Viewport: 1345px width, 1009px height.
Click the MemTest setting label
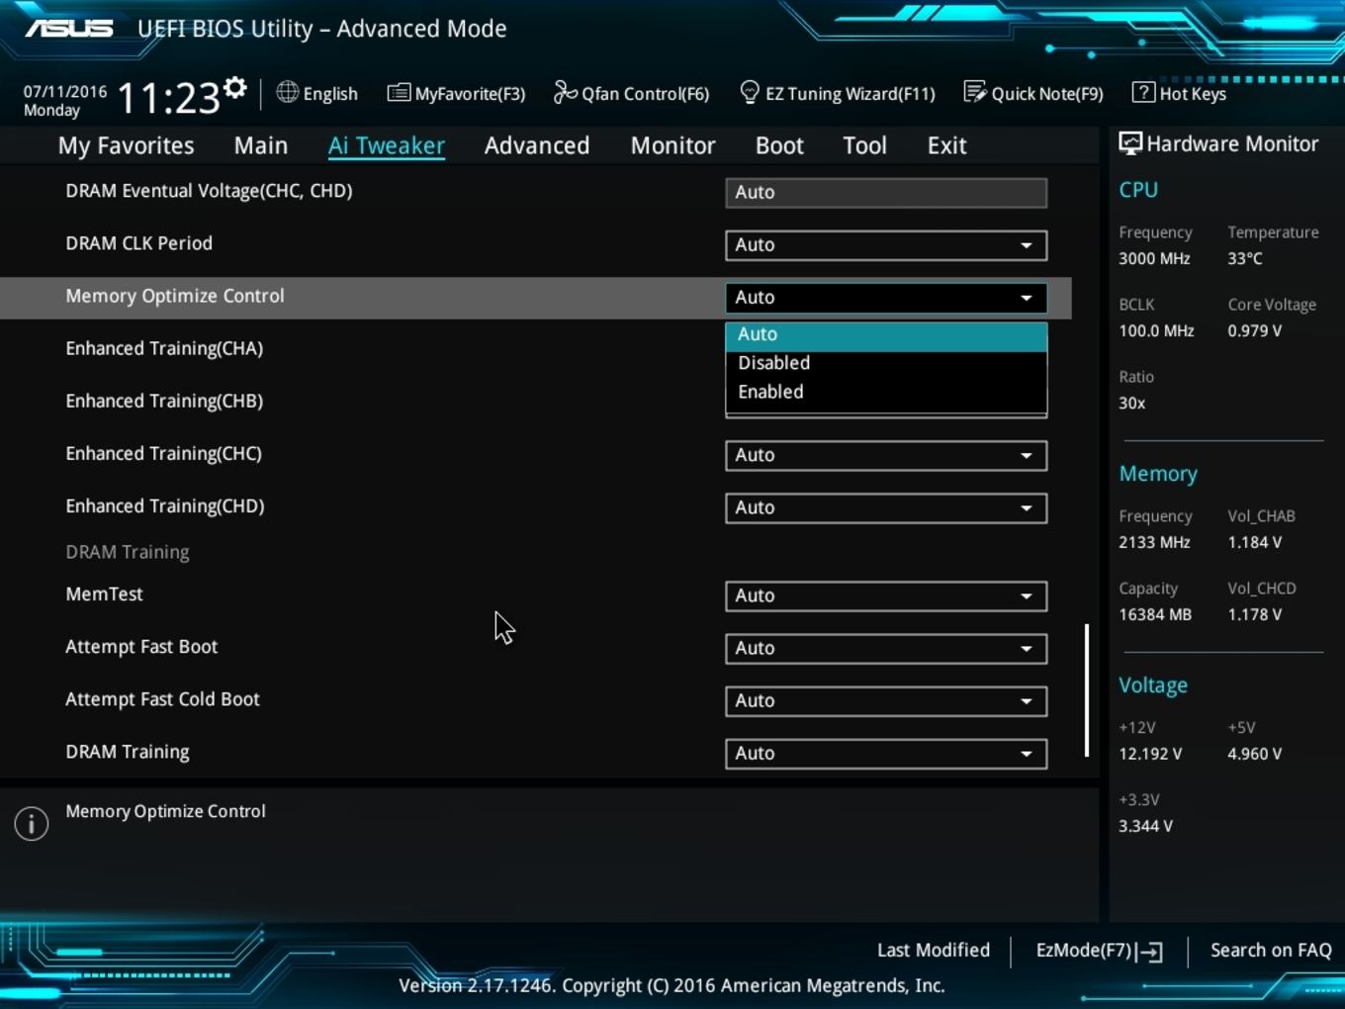click(104, 594)
